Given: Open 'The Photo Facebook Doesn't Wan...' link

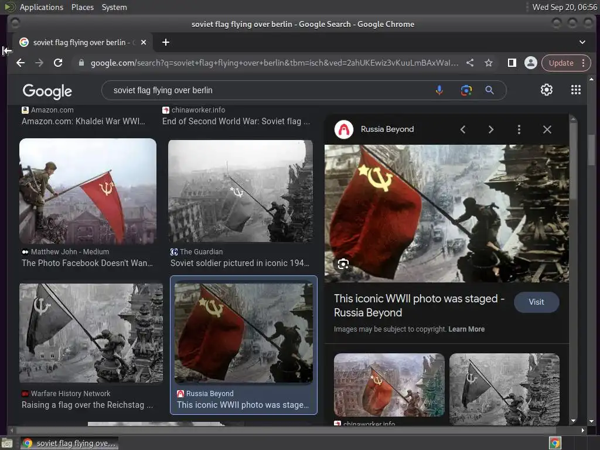Looking at the screenshot, I should click(x=87, y=263).
